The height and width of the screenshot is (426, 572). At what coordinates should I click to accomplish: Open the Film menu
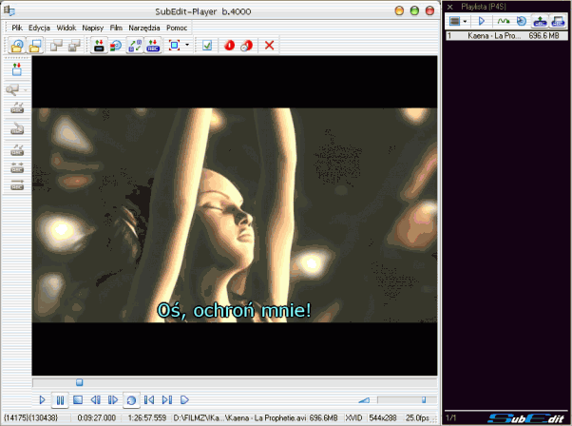[x=116, y=28]
